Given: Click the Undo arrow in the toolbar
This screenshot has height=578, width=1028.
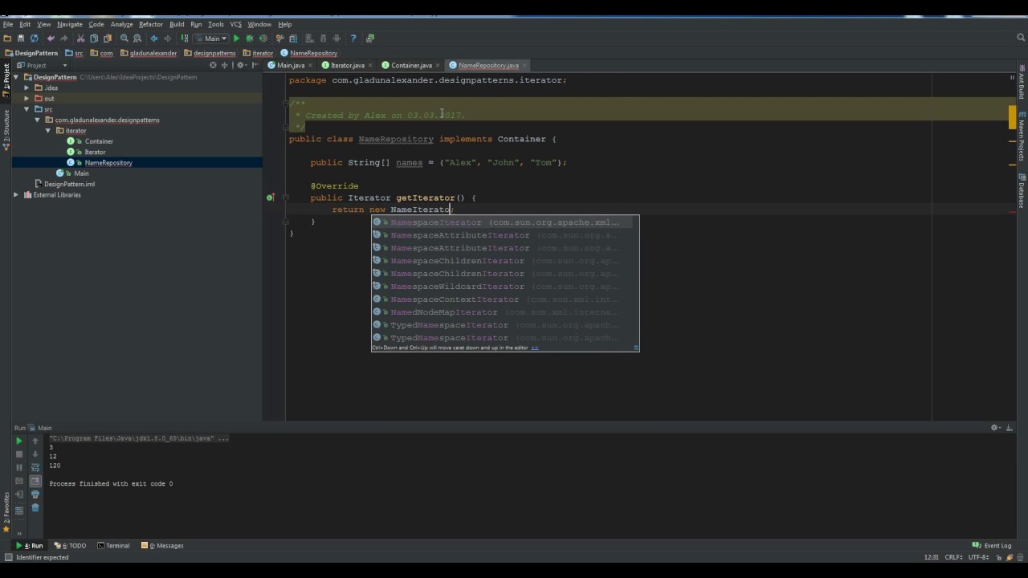Looking at the screenshot, I should pos(51,38).
